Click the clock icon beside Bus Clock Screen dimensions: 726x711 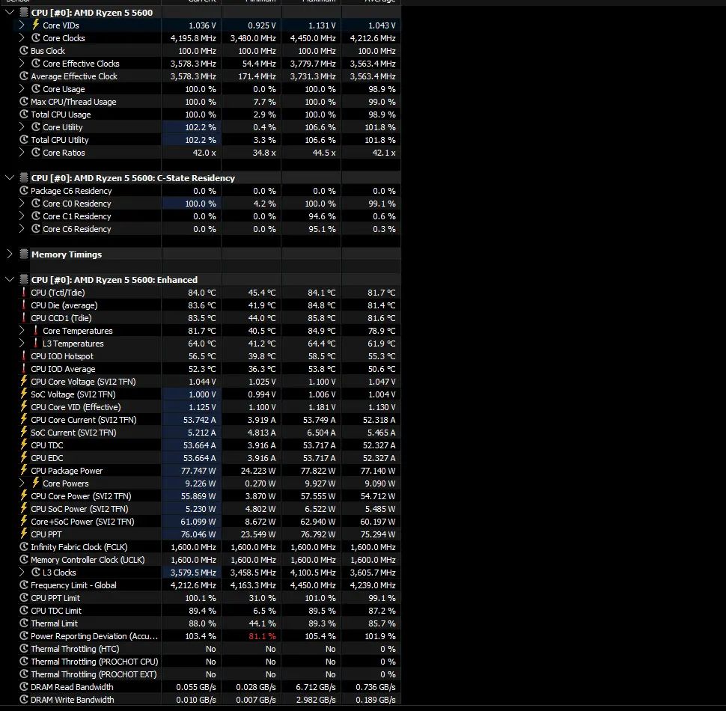[x=24, y=50]
